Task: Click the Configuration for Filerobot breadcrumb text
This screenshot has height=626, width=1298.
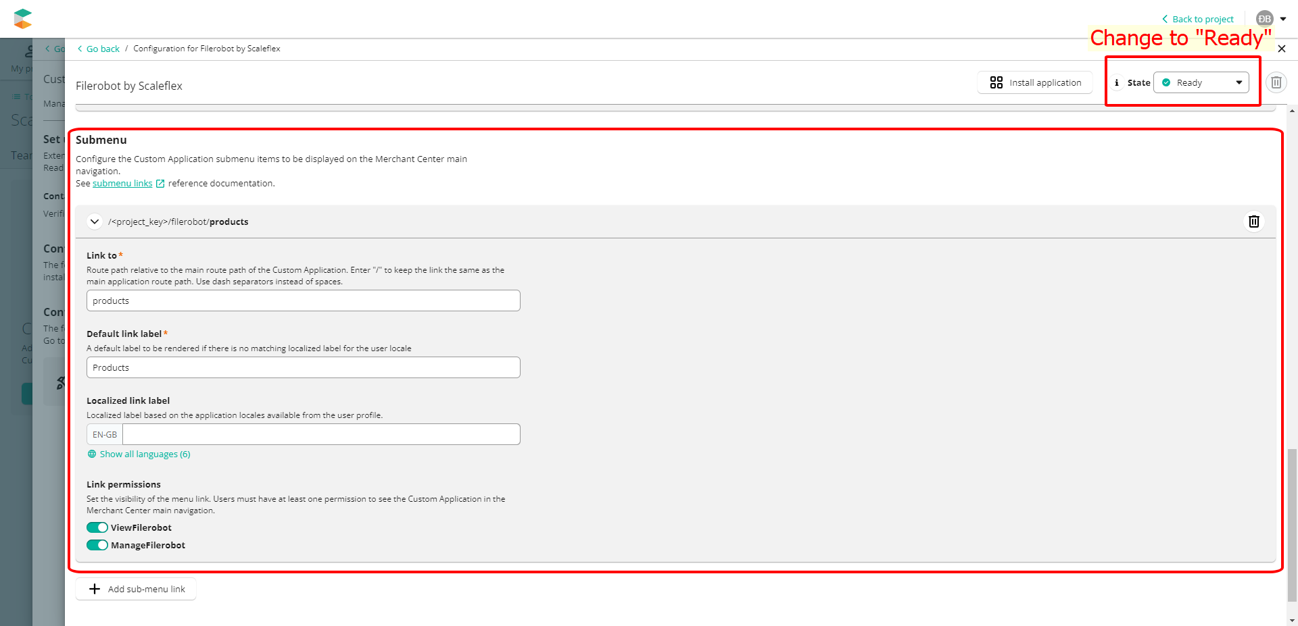Action: pos(207,49)
